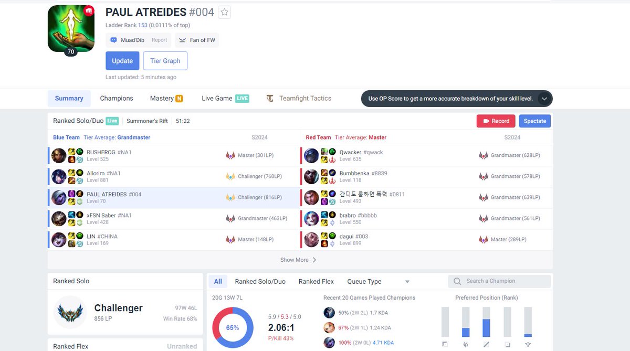Open the Champions tab

[x=117, y=98]
